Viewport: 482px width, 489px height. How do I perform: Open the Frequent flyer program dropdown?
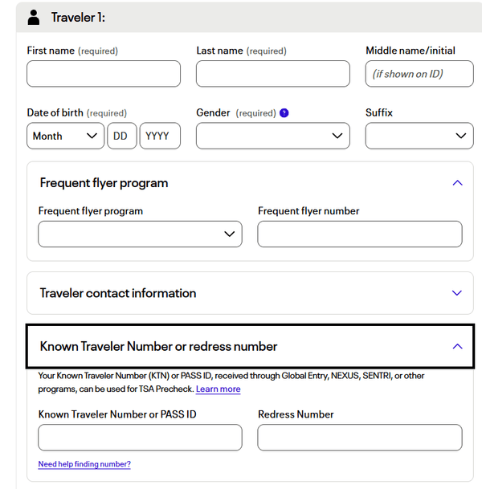140,234
